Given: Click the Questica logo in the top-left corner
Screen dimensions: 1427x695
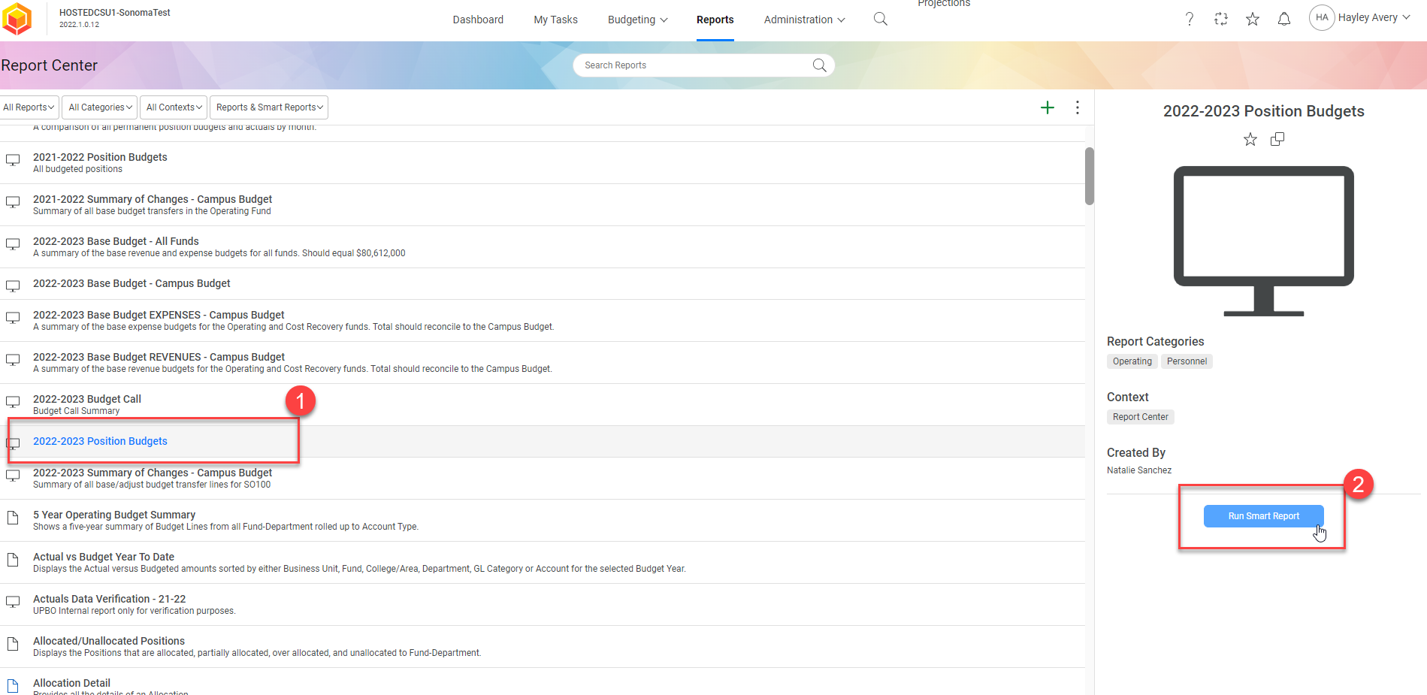Looking at the screenshot, I should coord(17,17).
